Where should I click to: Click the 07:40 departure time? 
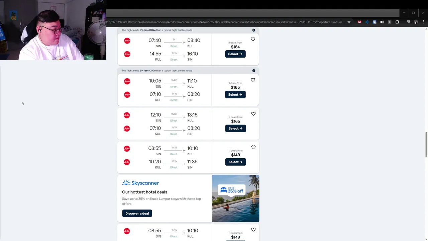(x=155, y=40)
